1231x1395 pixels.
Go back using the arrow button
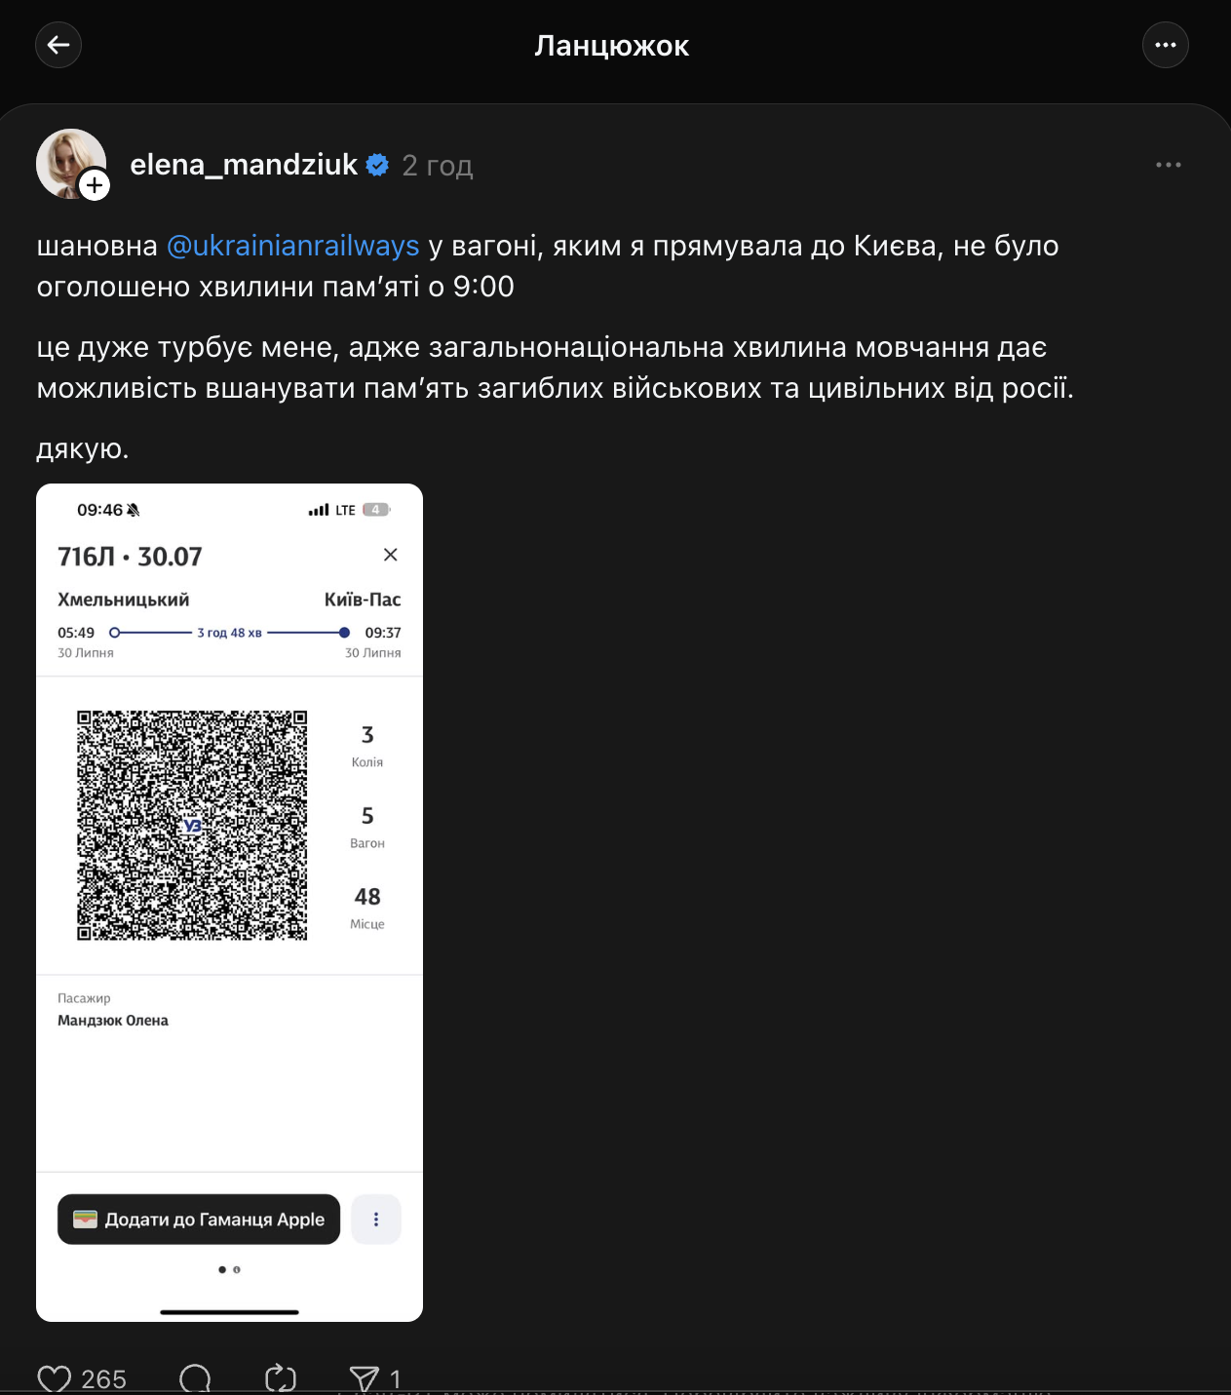(58, 45)
